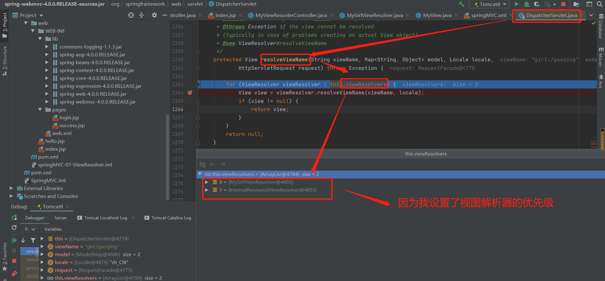Click the red Stop icon in debug panel
This screenshot has height=281, width=605.
[14, 261]
